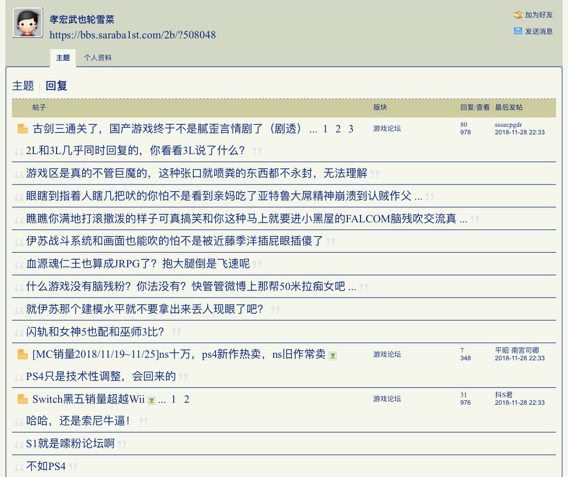Screen dimensions: 568x477
Task: Open last poster 抖S君 profile
Action: [x=504, y=395]
